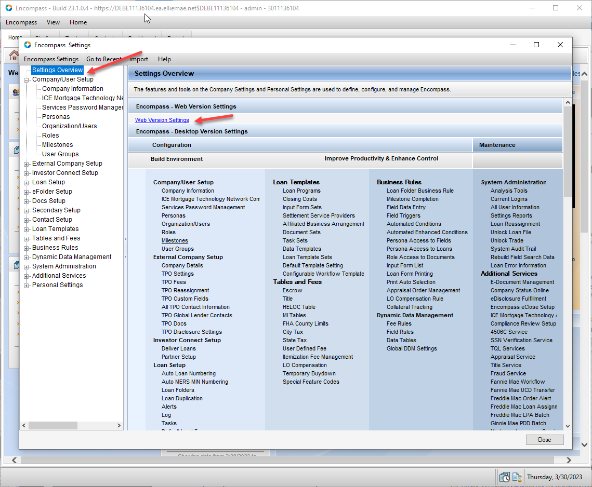Screen dimensions: 592x487
Task: Click the tree panel's horizontal scrollbar thumb
Action: (53, 426)
